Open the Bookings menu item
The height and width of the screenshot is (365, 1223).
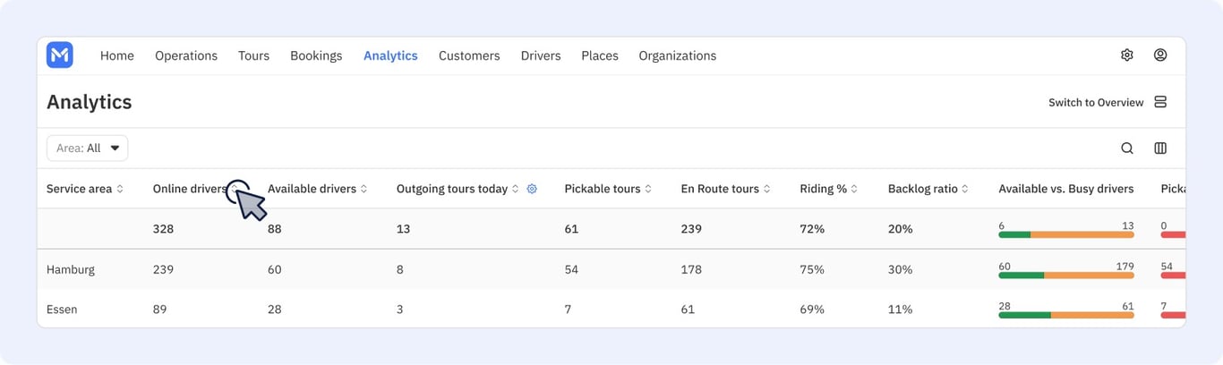316,55
